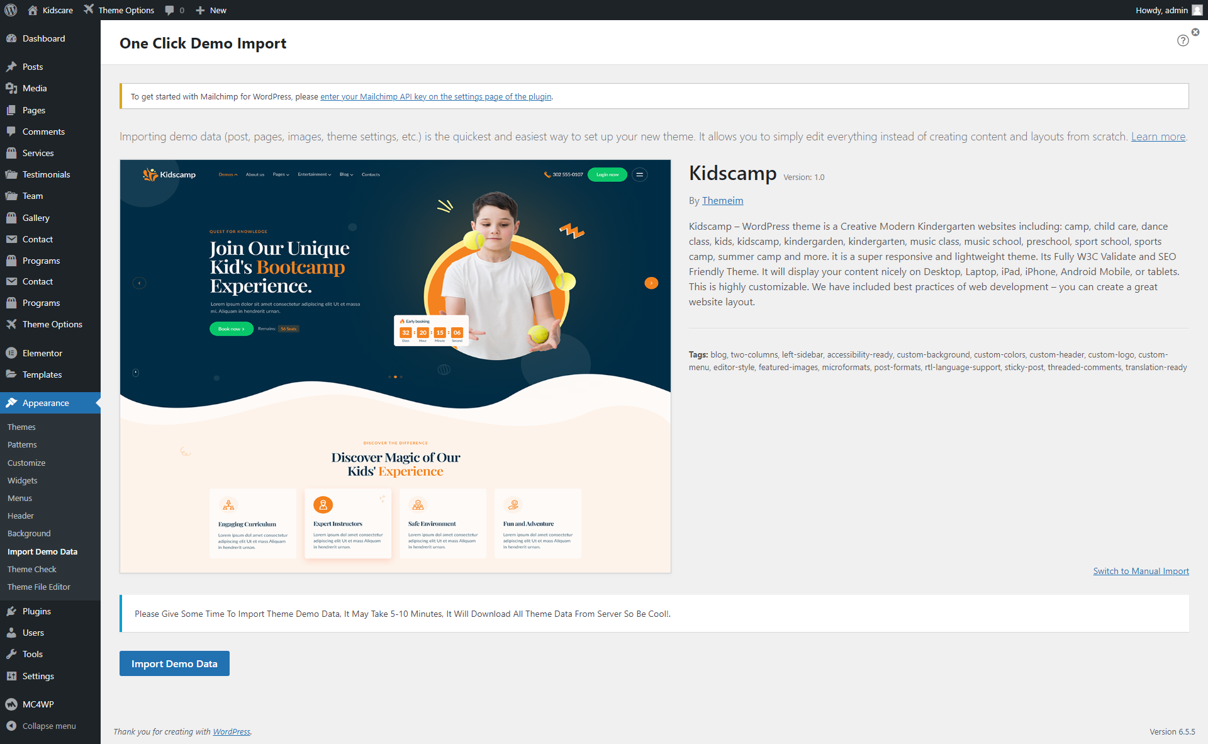
Task: Open the Services menu item
Action: 38,153
